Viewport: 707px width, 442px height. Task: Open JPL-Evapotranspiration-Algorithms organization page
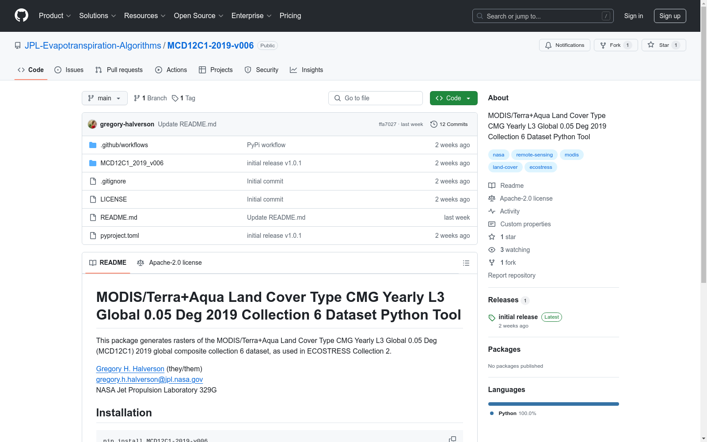point(93,46)
